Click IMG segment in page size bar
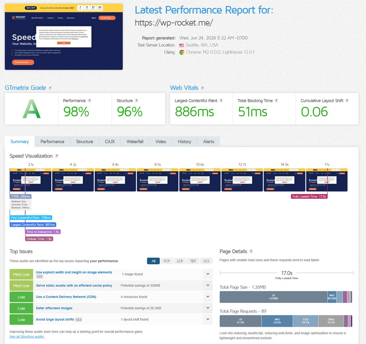Screen dimensions: 366x344 pos(332,297)
